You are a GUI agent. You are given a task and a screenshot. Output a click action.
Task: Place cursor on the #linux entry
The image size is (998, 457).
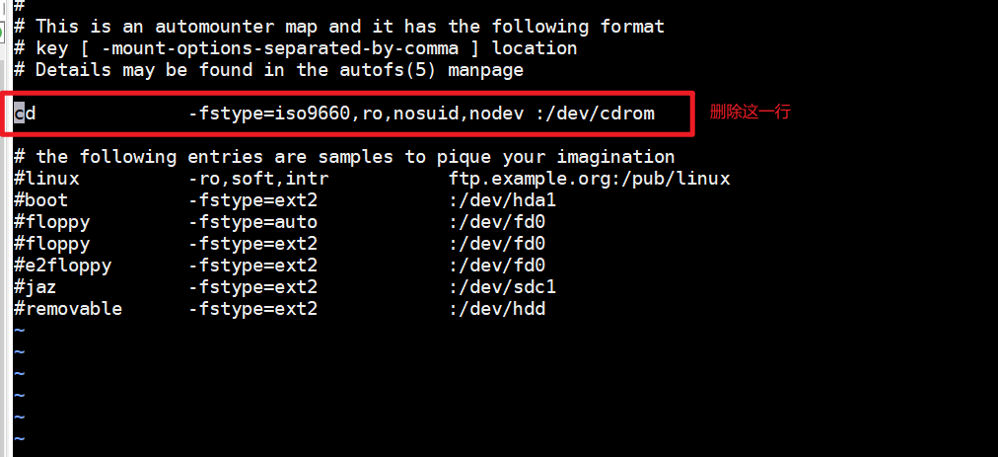tap(46, 179)
